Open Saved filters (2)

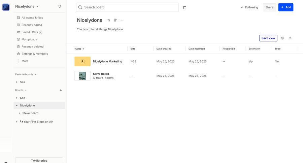pos(32,32)
